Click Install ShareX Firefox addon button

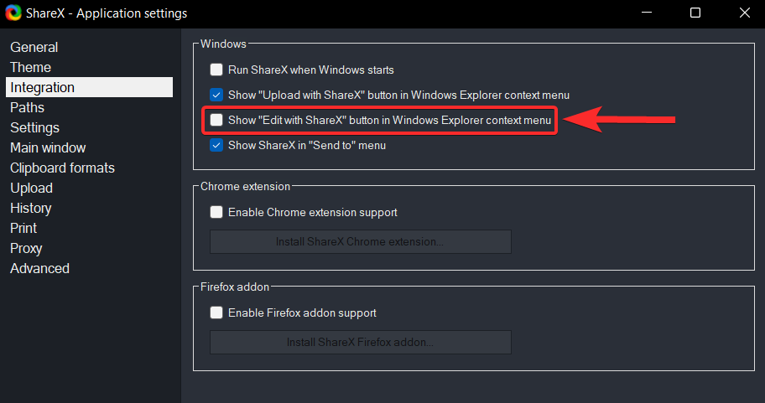click(360, 342)
